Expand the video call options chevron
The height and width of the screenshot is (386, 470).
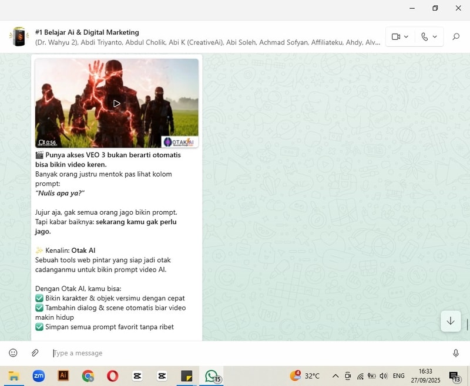[x=406, y=36]
